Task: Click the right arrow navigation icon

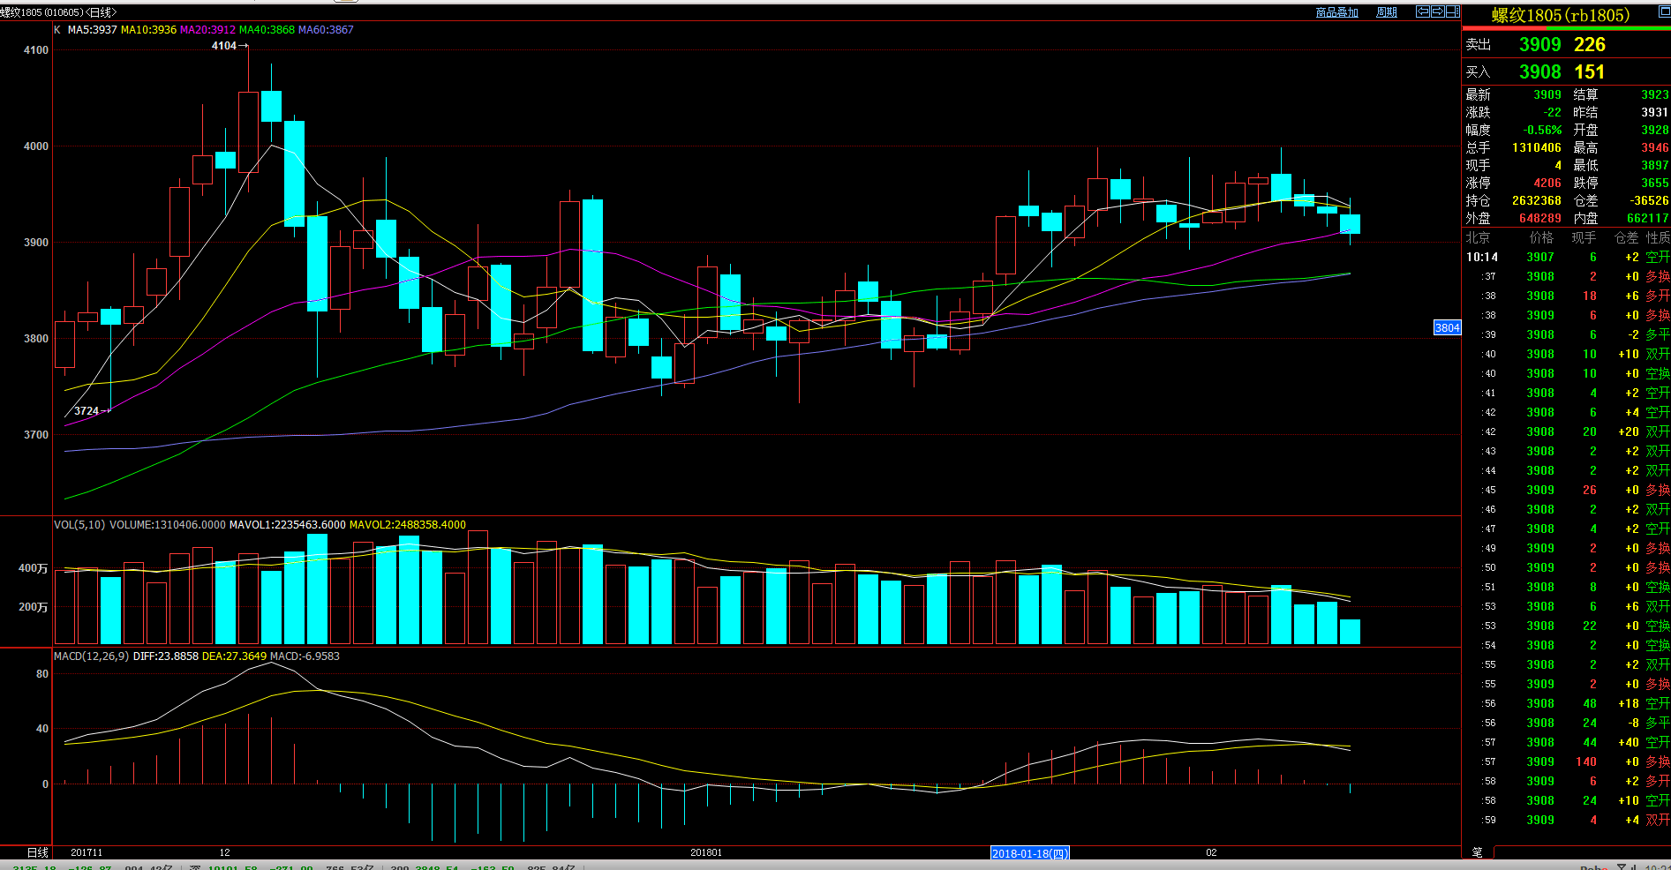Action: (1437, 11)
